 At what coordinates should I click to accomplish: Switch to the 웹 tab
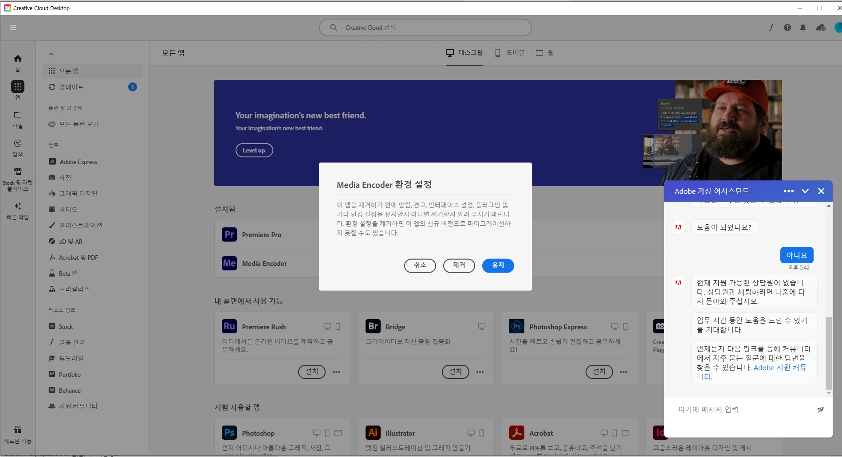[x=545, y=53]
